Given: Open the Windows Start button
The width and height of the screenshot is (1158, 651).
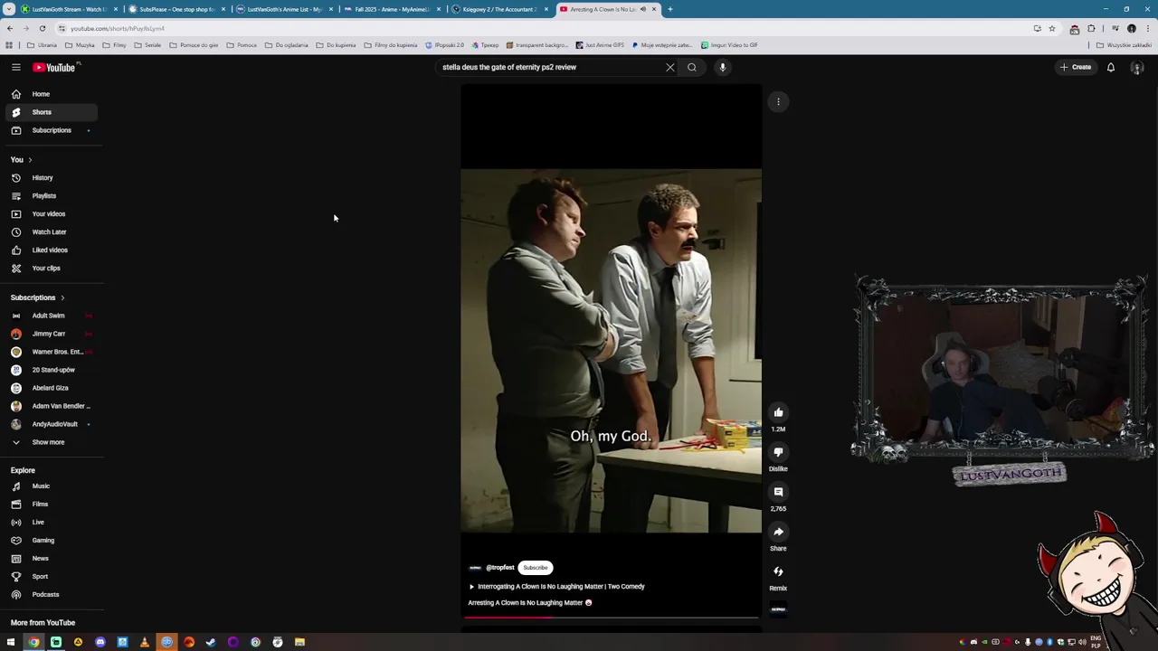Looking at the screenshot, I should tap(11, 643).
